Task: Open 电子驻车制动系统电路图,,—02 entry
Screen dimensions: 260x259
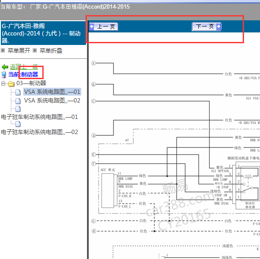Action: click(x=39, y=132)
